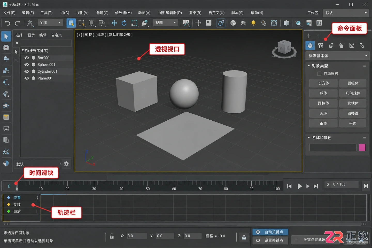This screenshot has width=372, height=248.
Task: Open the 帮助(H) menu
Action: 257,13
